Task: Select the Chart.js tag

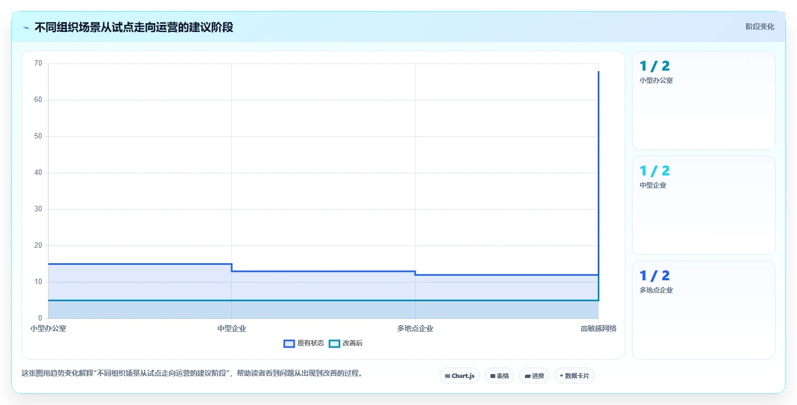Action: [x=460, y=376]
